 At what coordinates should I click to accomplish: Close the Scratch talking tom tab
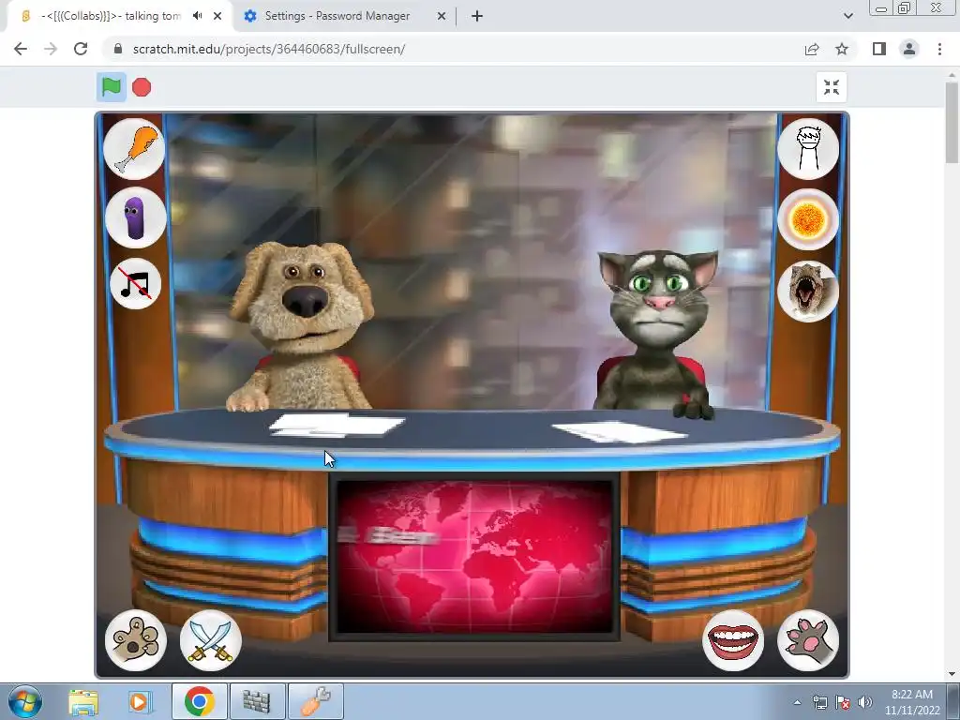[x=217, y=17]
